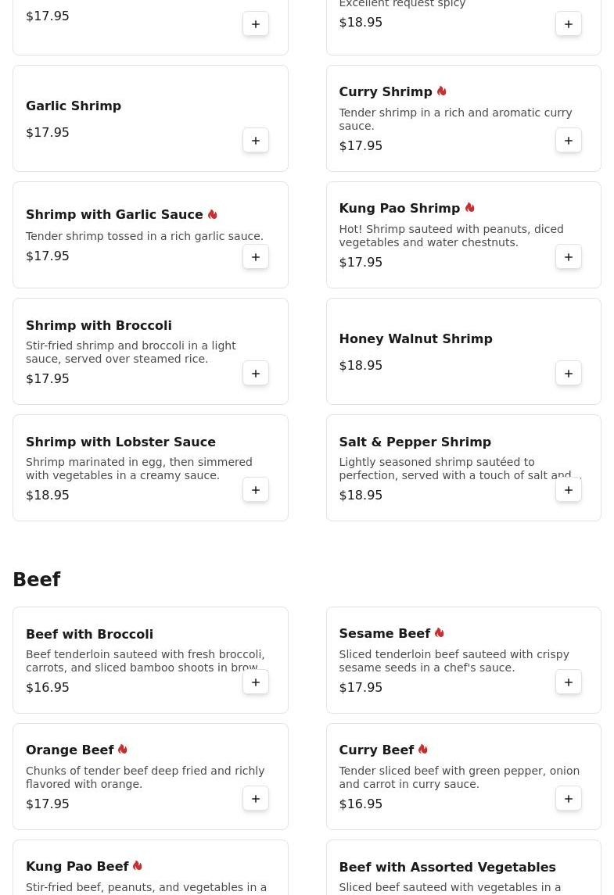
Task: Add Curry Beef to the cart
Action: pos(569,799)
